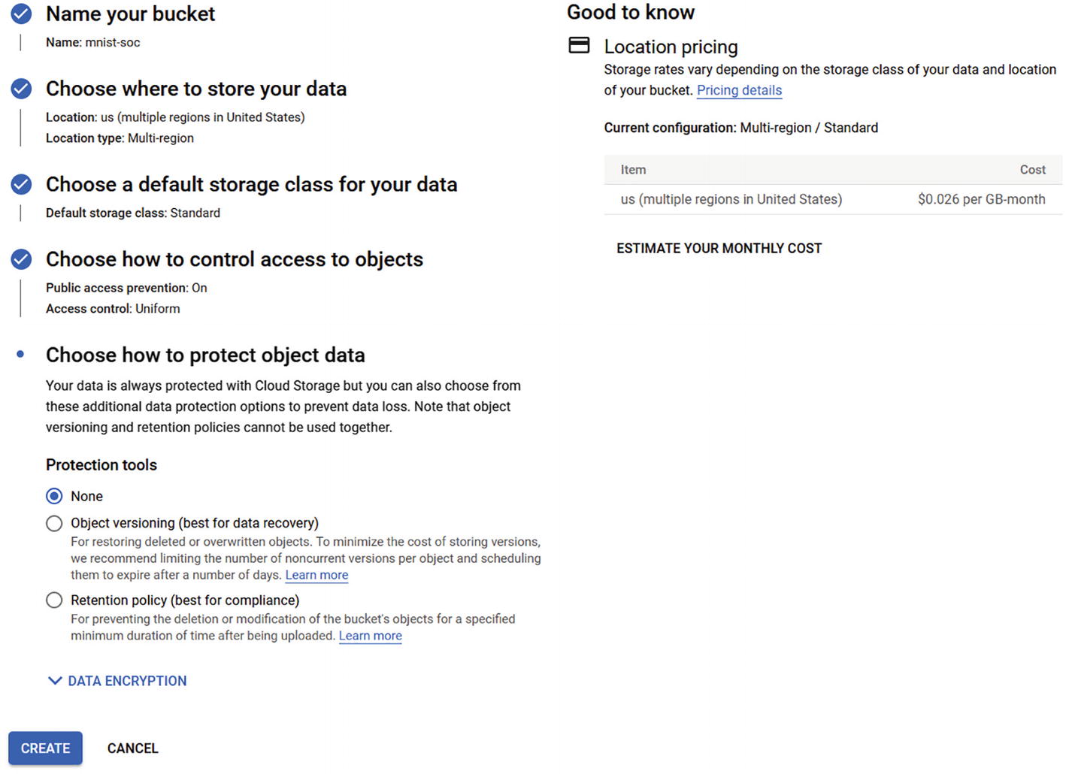Select the None protection option
Screen dimensions: 1066x774
pyautogui.click(x=54, y=496)
